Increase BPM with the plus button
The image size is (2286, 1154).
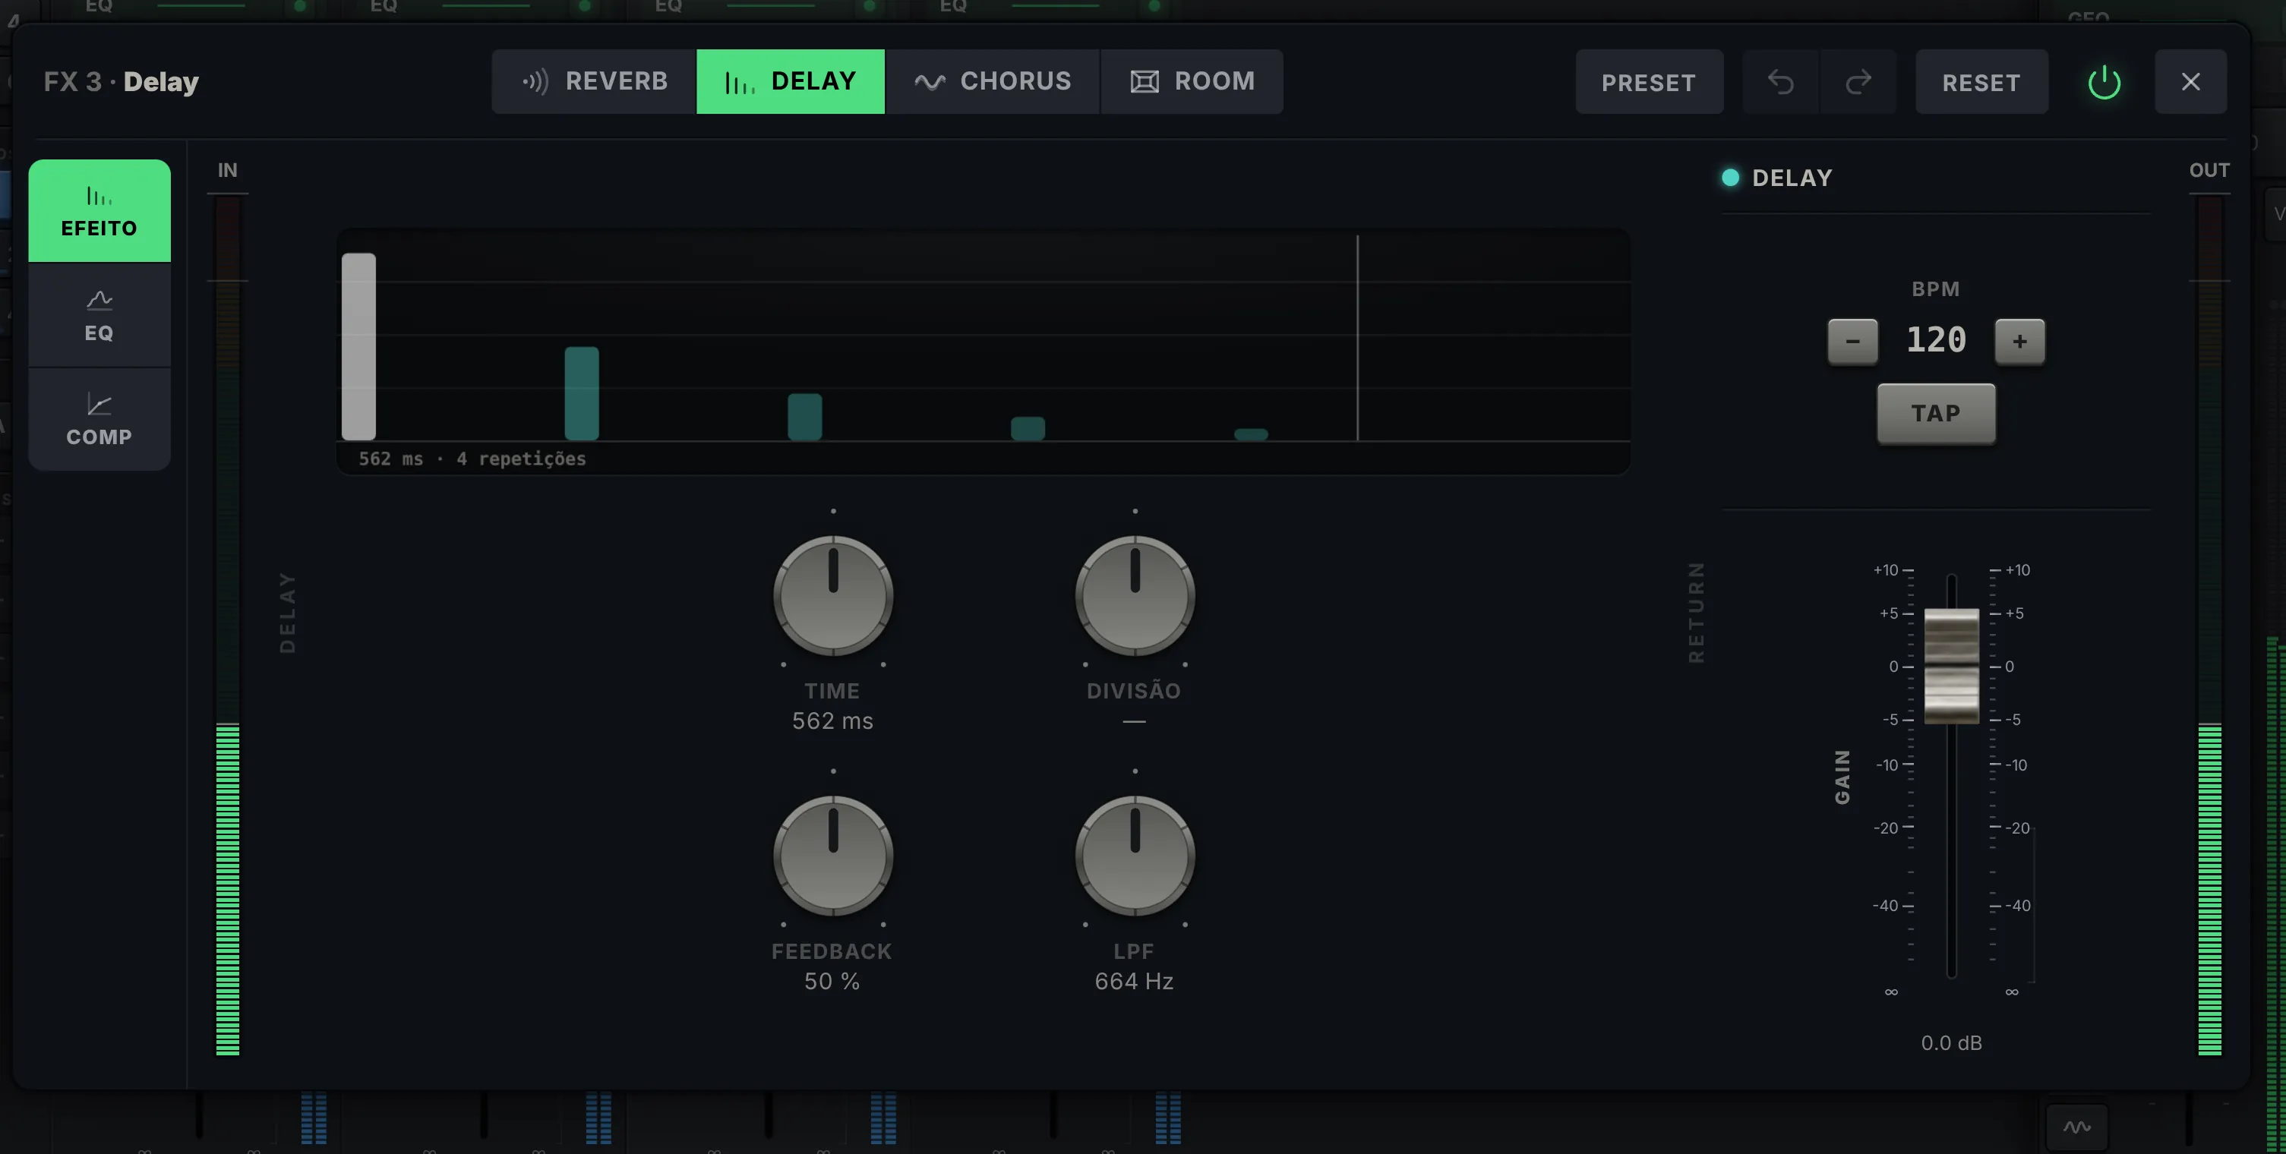pyautogui.click(x=2019, y=342)
